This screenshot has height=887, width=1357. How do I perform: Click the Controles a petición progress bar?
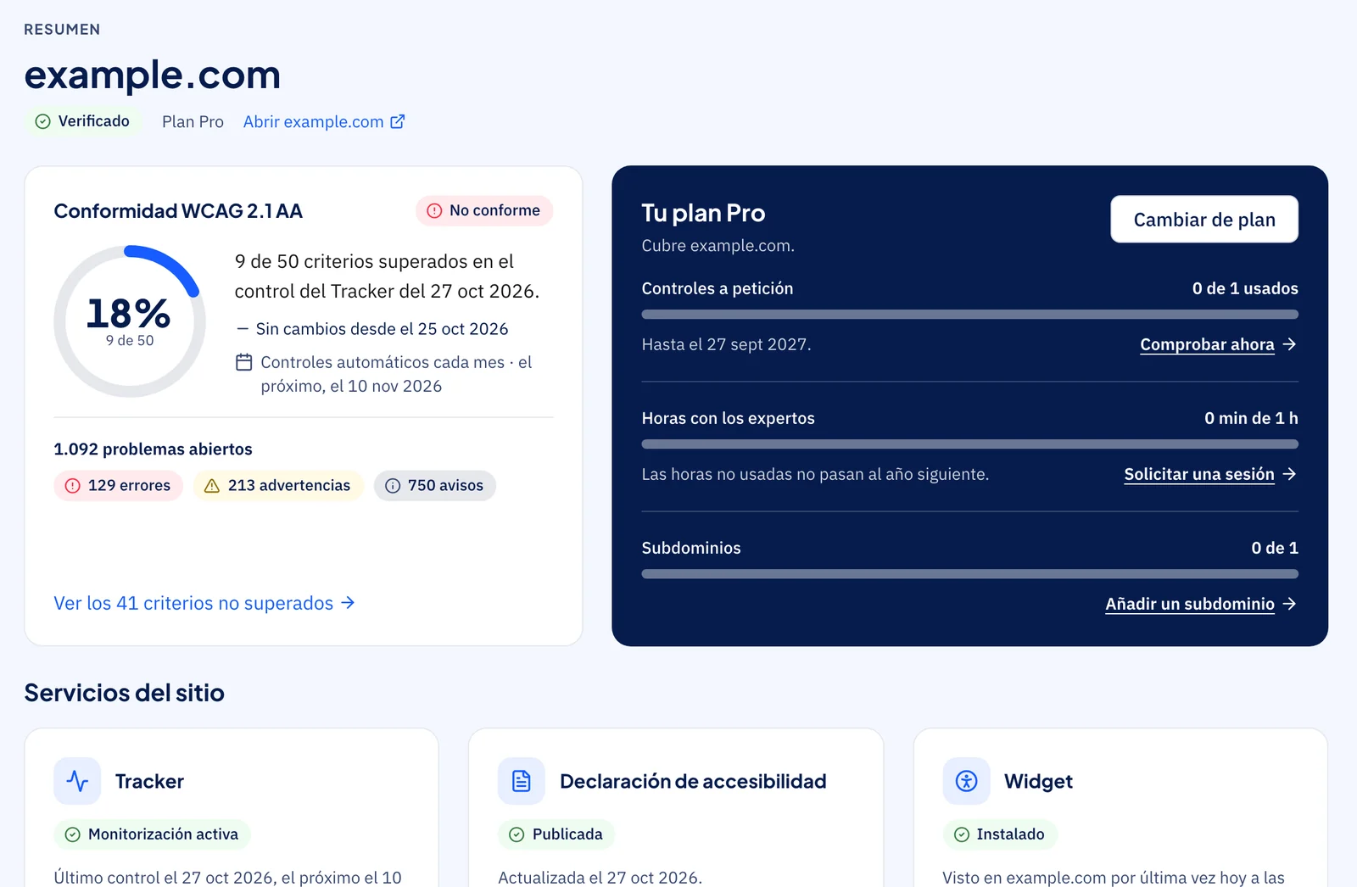(x=969, y=315)
